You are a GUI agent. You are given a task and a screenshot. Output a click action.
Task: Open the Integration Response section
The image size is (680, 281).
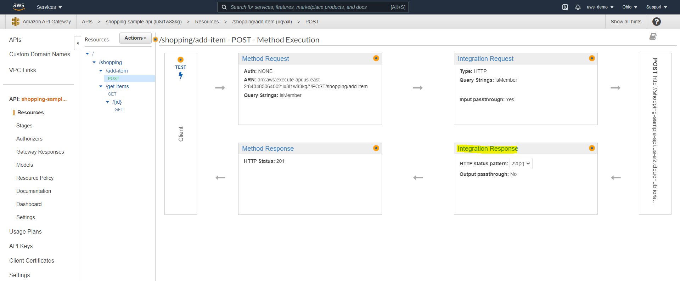(488, 149)
